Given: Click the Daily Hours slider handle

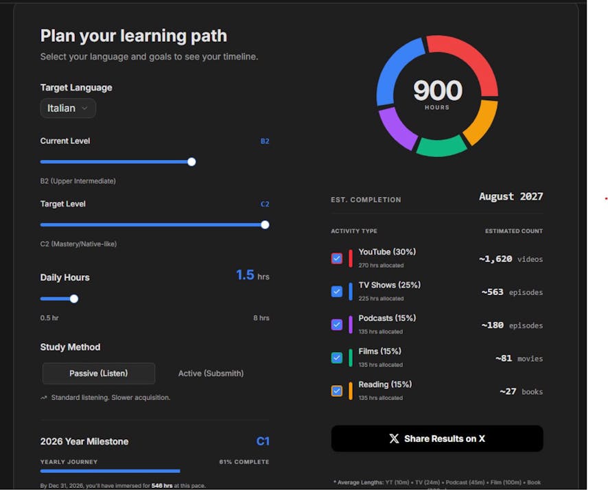Looking at the screenshot, I should pyautogui.click(x=74, y=299).
